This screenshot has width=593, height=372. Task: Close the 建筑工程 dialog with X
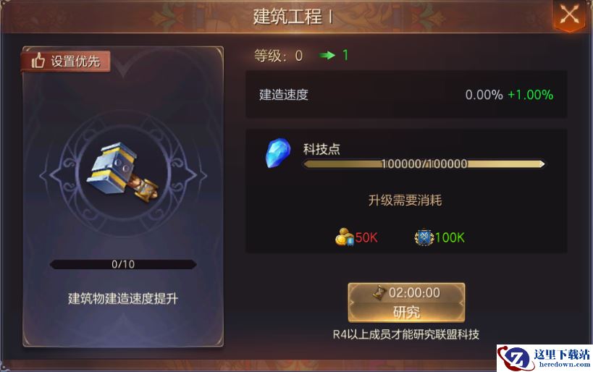[569, 16]
